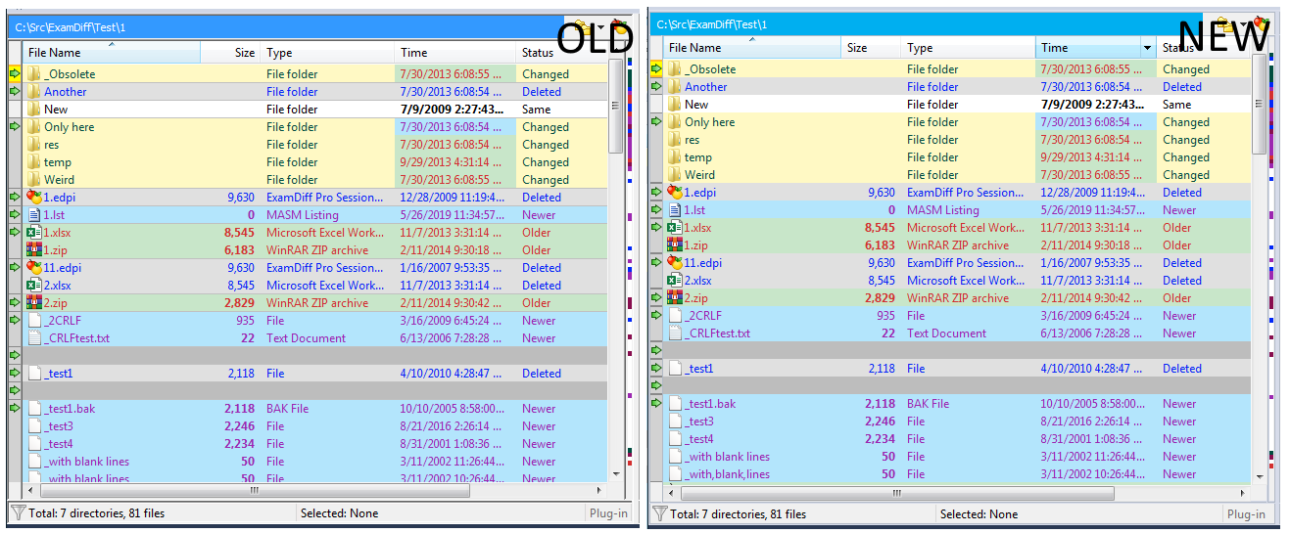Click the _Obsolete folder icon in OLD panel
This screenshot has width=1290, height=533.
pos(34,74)
